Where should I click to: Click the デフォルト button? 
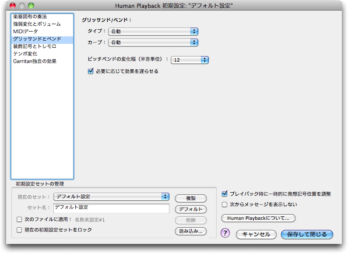(191, 209)
